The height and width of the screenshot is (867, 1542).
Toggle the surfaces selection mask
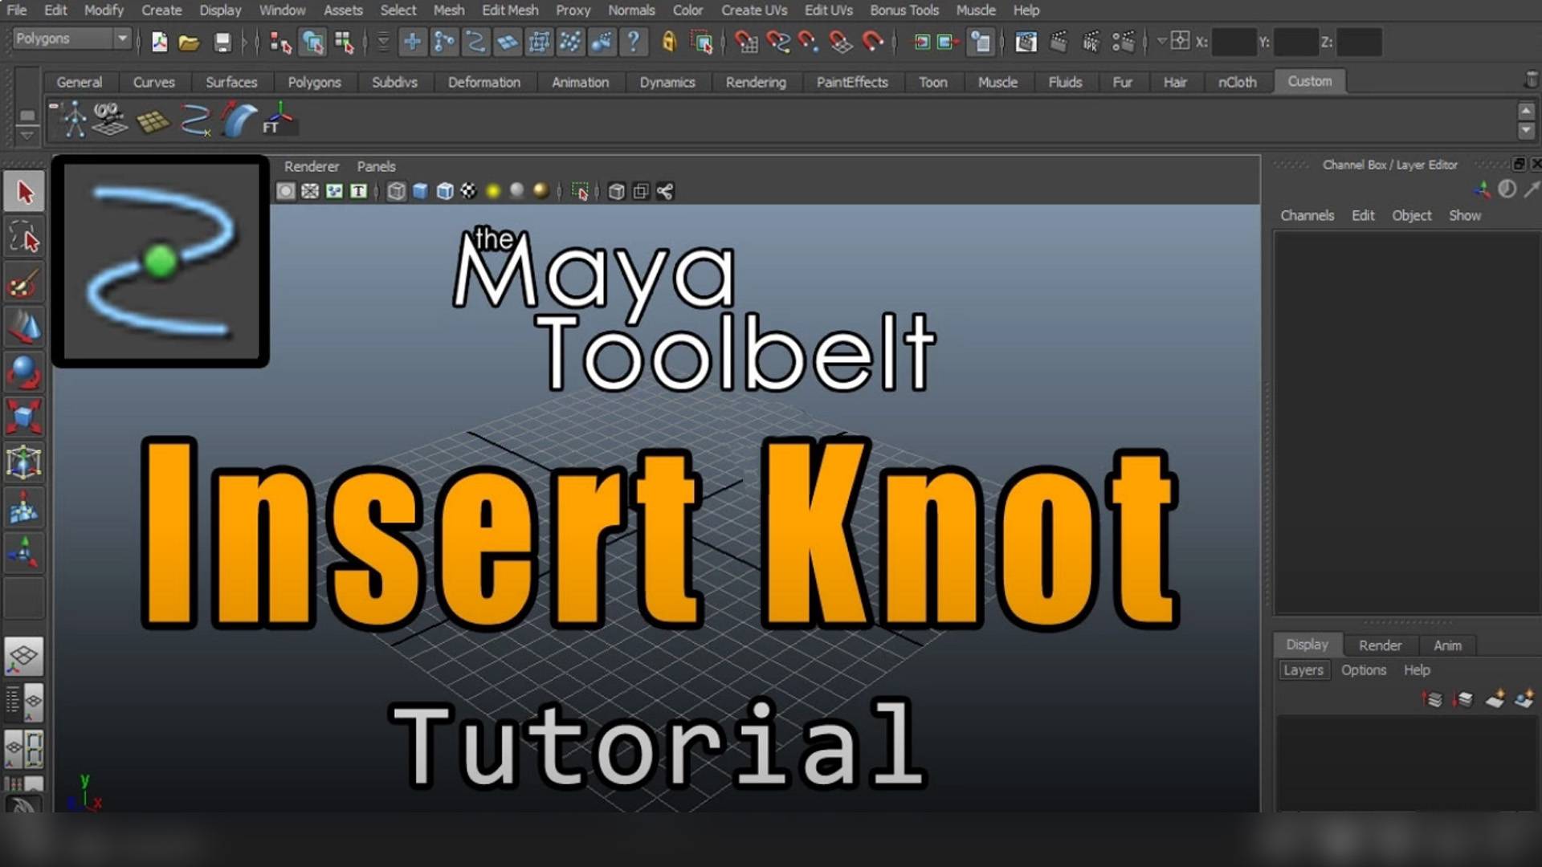pos(507,42)
